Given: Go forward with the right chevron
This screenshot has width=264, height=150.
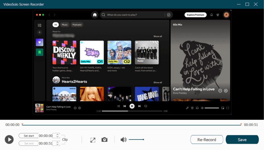Looking at the screenshot, I should click(x=55, y=15).
